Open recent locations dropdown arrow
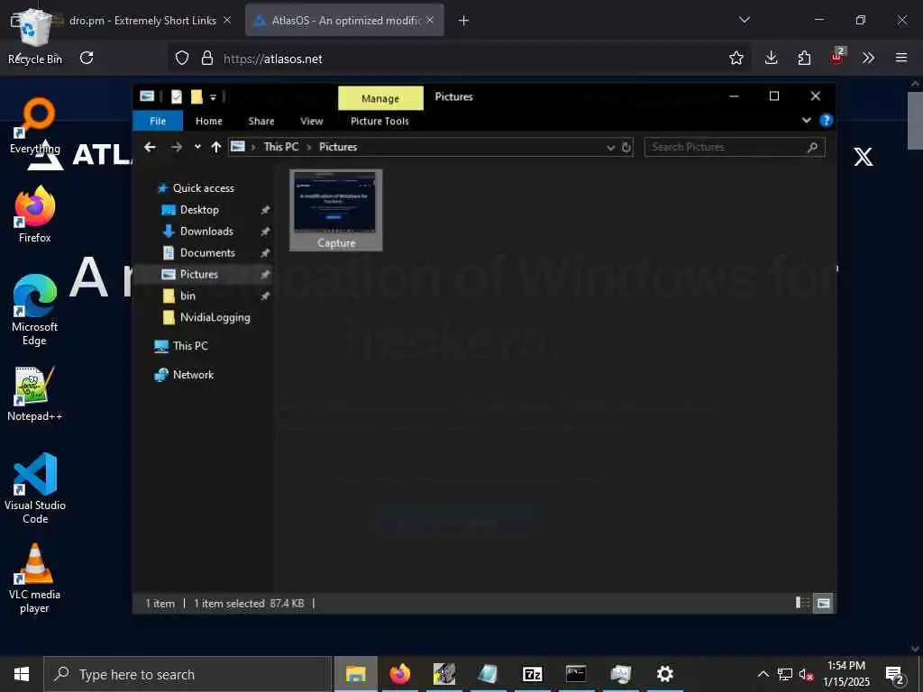This screenshot has width=923, height=692. (197, 147)
